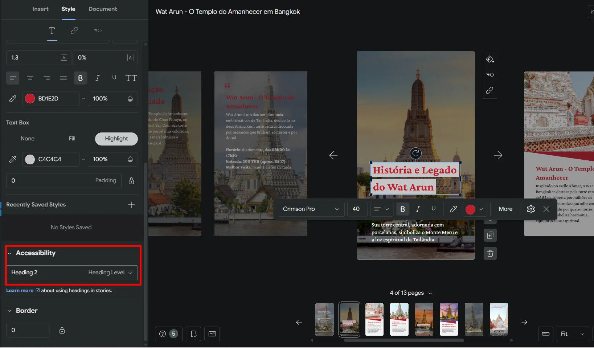This screenshot has width=594, height=348.
Task: Click the Learn more link
Action: (x=20, y=291)
